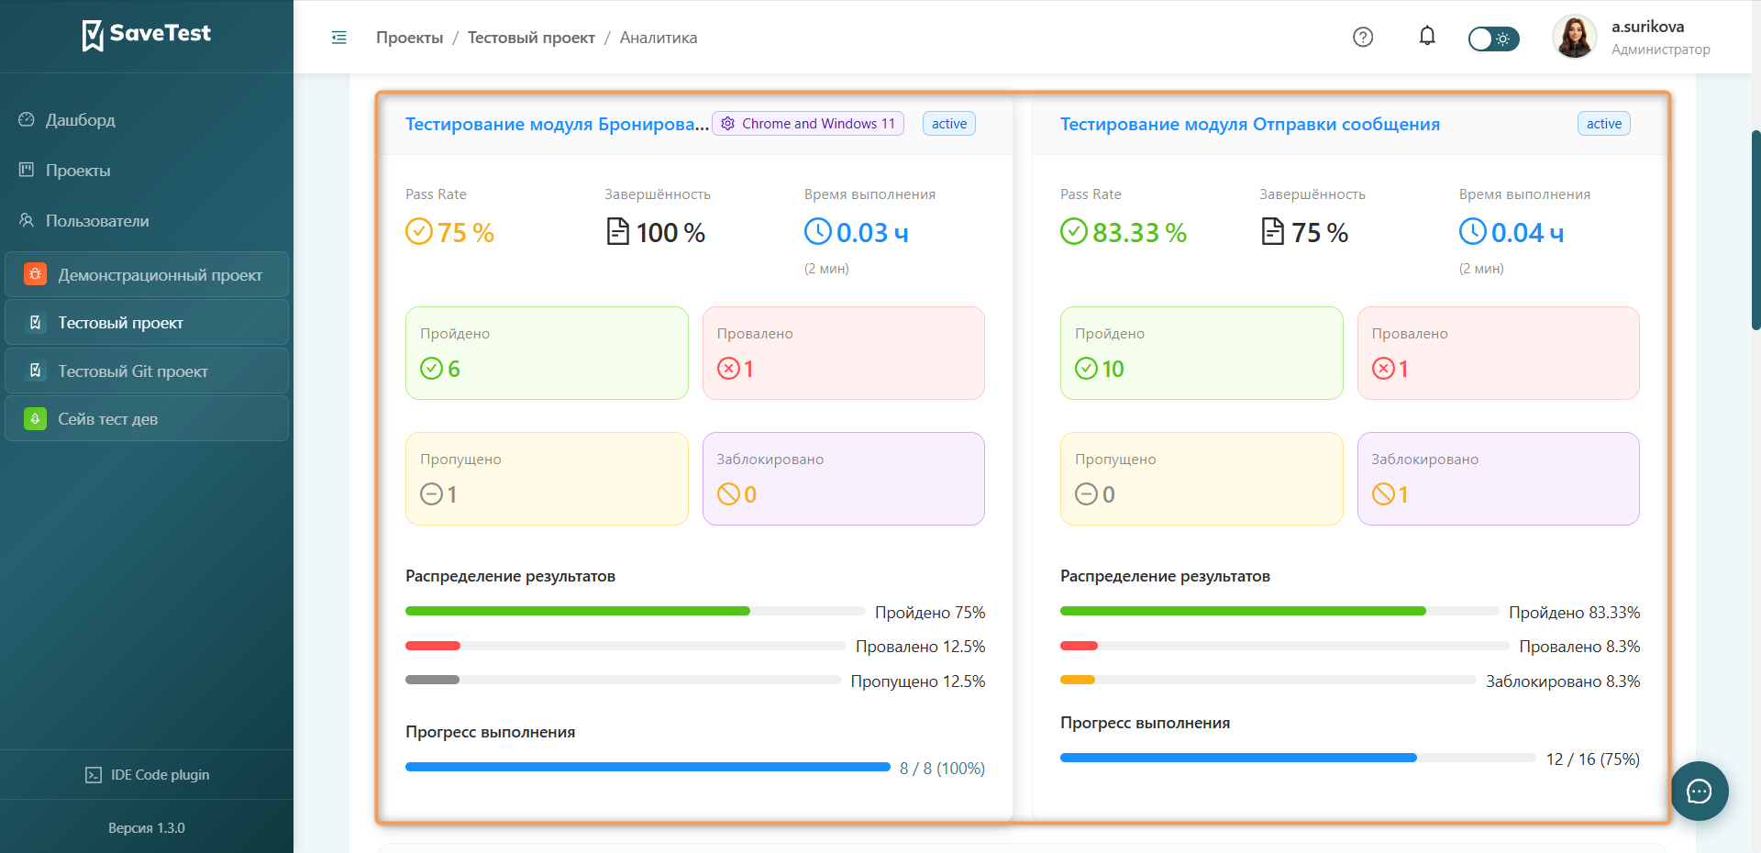Image resolution: width=1761 pixels, height=853 pixels.
Task: Open IDE Code plugin link
Action: pyautogui.click(x=147, y=775)
